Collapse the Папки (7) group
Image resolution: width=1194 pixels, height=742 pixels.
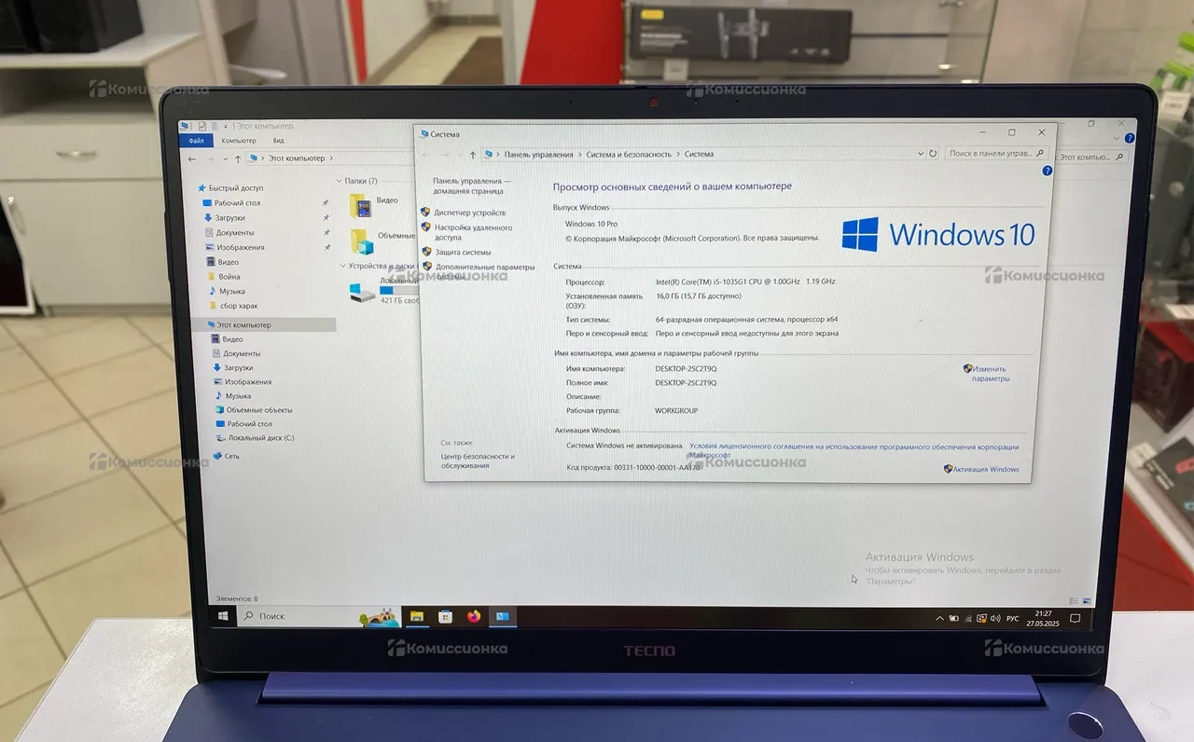tap(339, 181)
